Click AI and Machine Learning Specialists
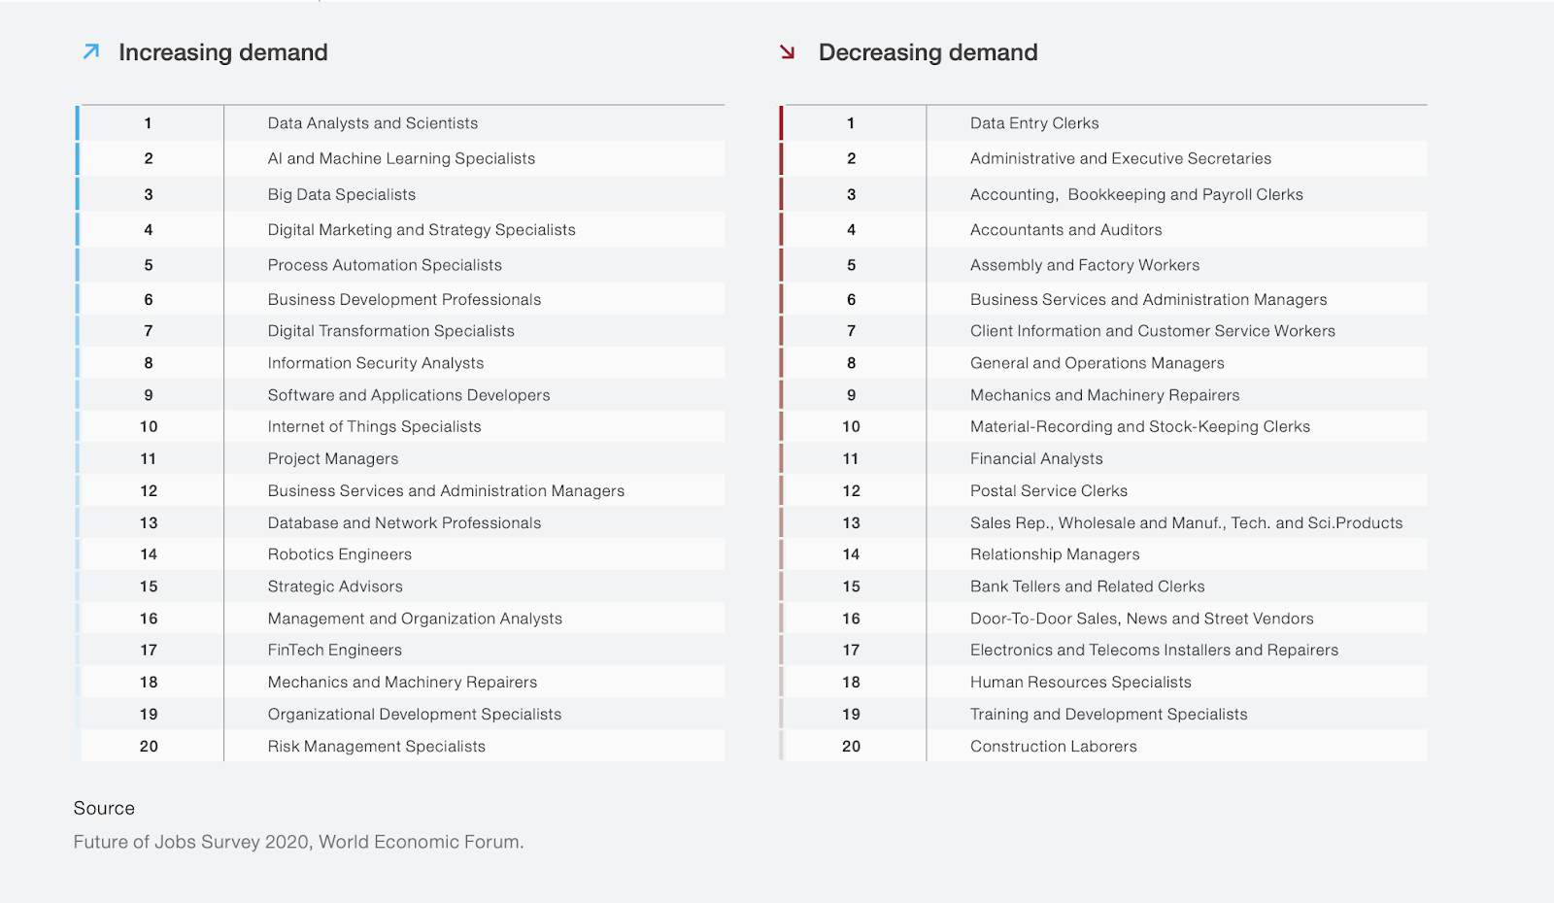1554x903 pixels. pyautogui.click(x=401, y=158)
